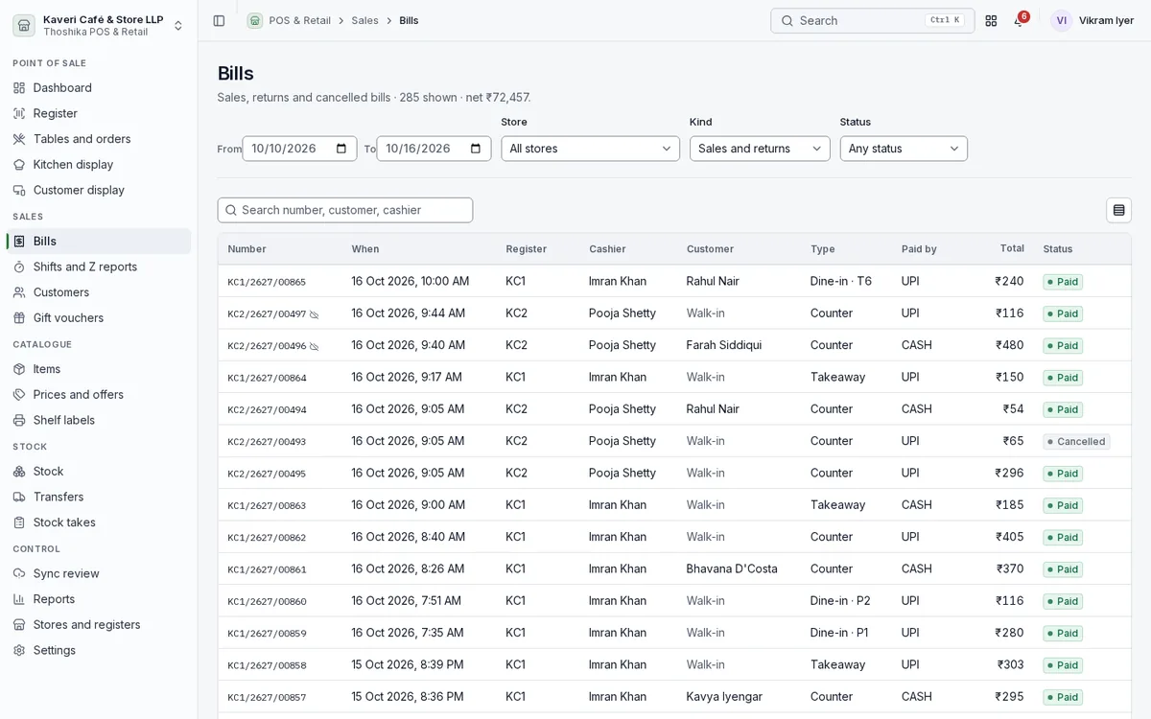Open notifications bell with badge 6
The image size is (1151, 719).
(1020, 20)
